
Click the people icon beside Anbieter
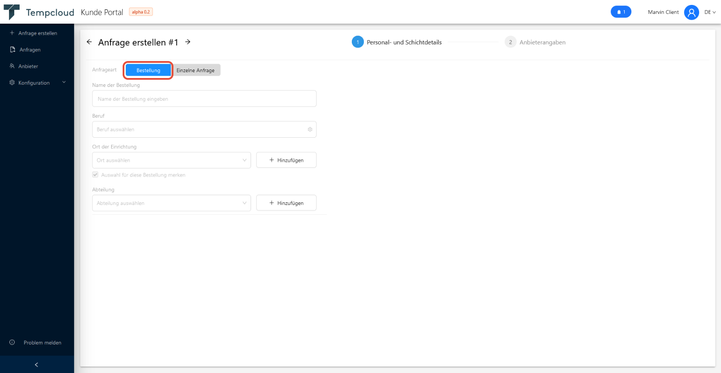12,66
